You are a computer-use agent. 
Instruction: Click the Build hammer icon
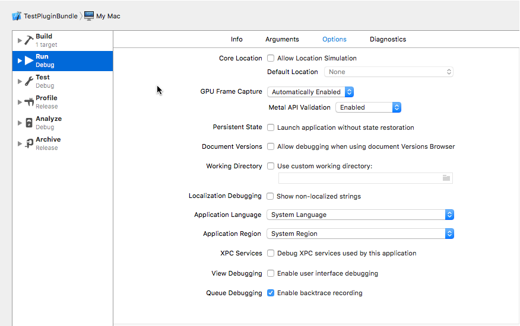point(28,40)
